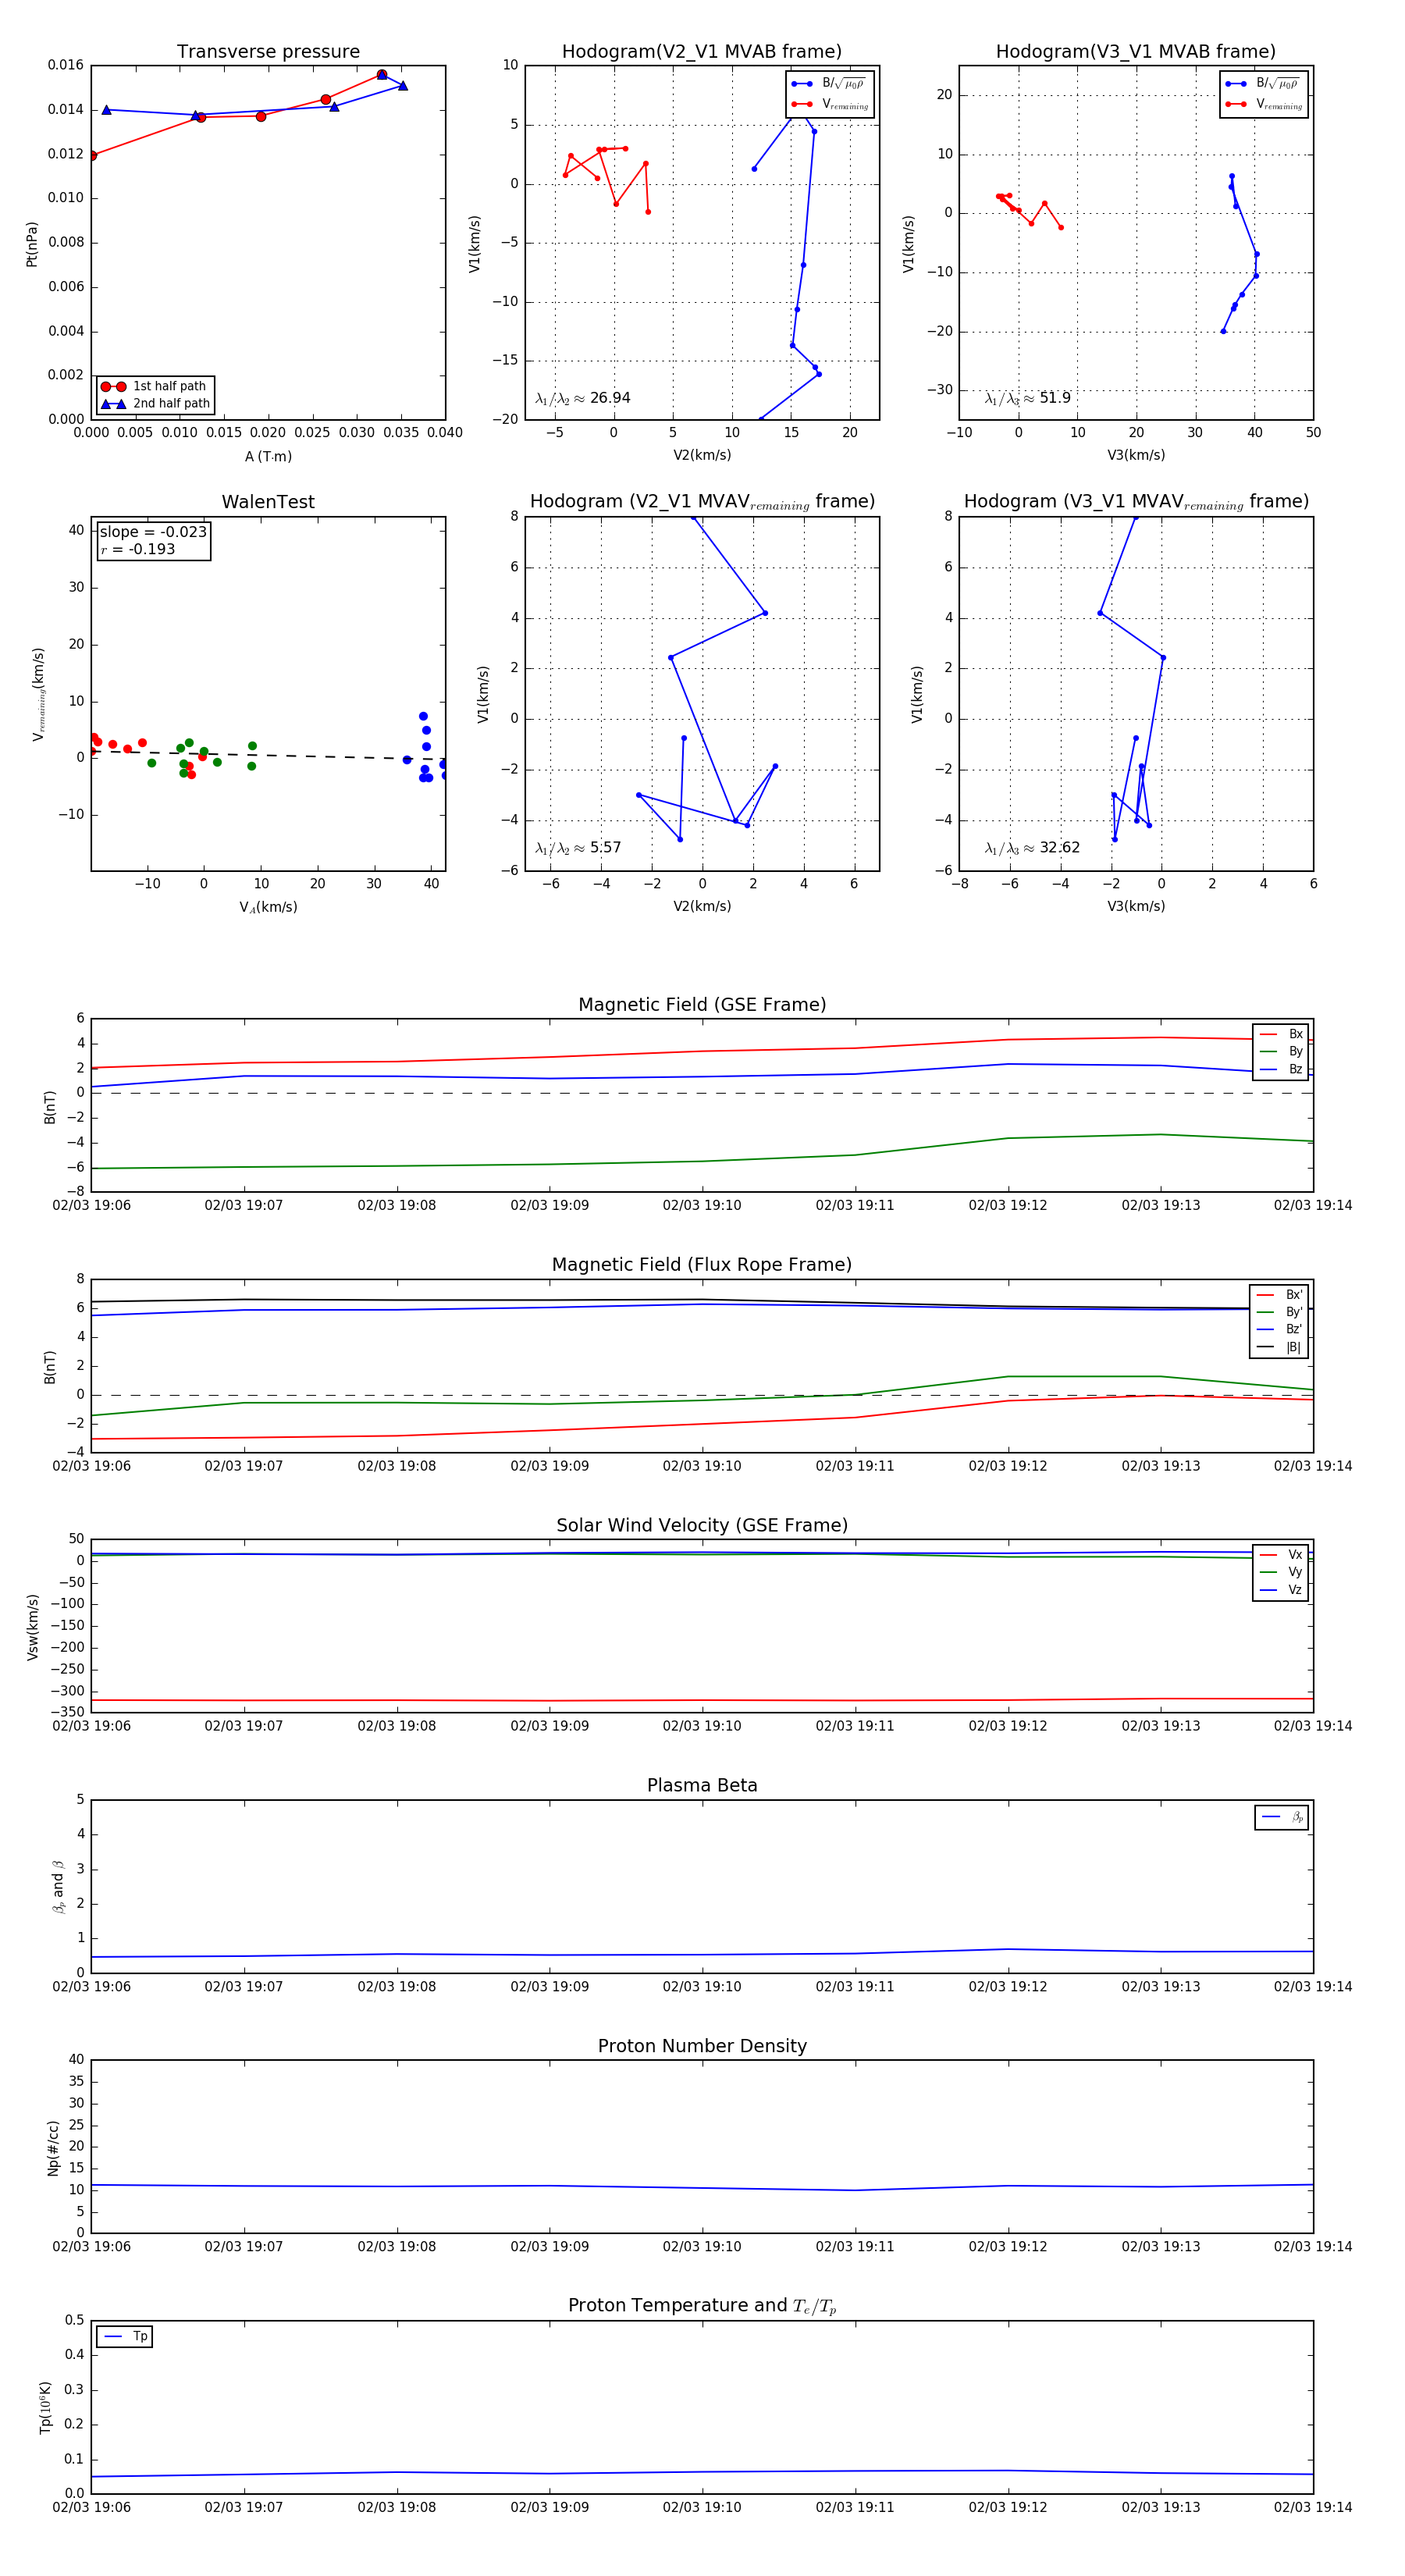Click the 'By' legend entry in GSE plot
1405x2576 pixels.
[1281, 1051]
